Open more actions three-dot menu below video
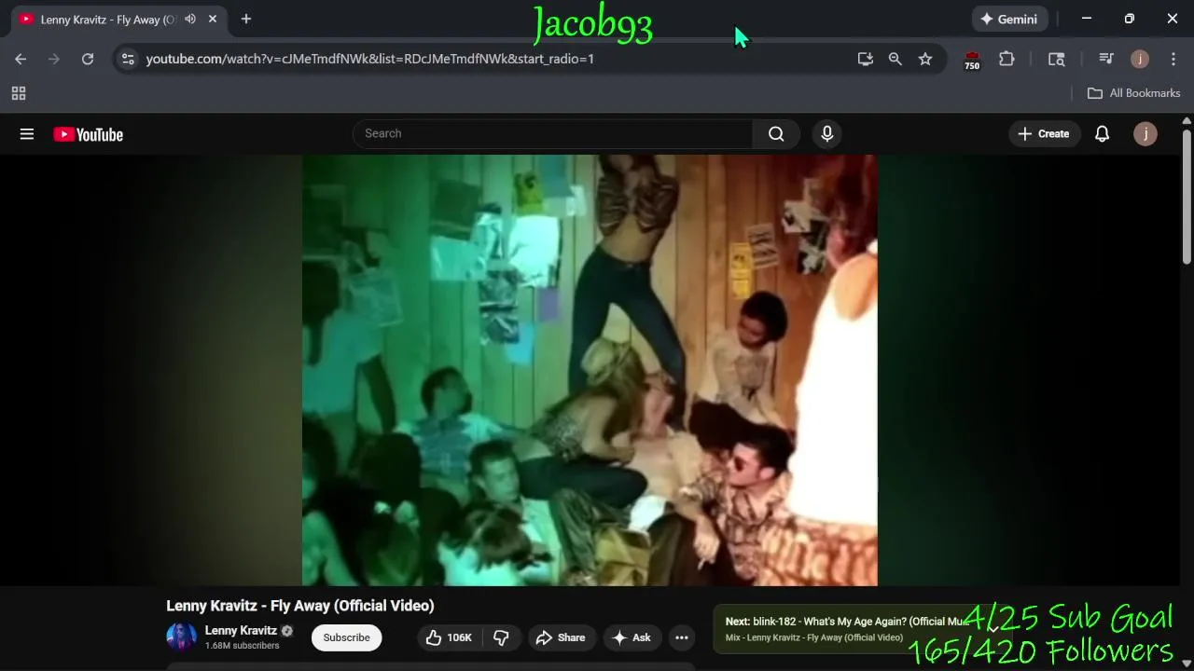1194x671 pixels. [x=682, y=637]
